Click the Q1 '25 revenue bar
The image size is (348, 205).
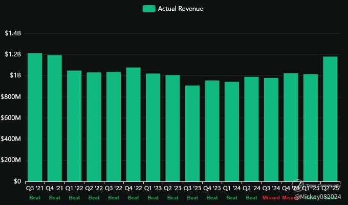tap(311, 128)
